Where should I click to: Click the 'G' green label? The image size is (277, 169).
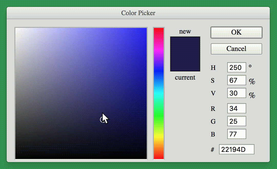[213, 122]
